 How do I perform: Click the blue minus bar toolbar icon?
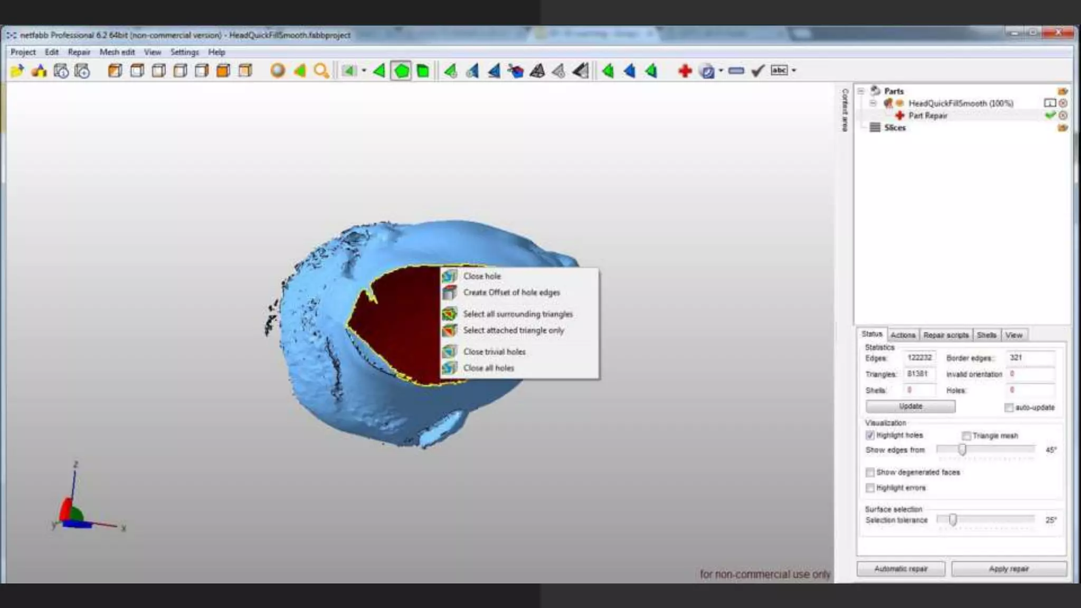pyautogui.click(x=736, y=71)
